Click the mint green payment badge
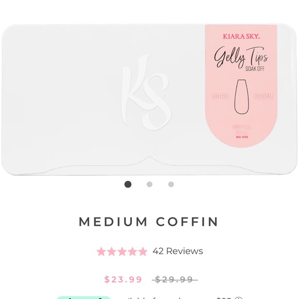Image resolution: width=299 pixels, height=299 pixels. coord(84,297)
